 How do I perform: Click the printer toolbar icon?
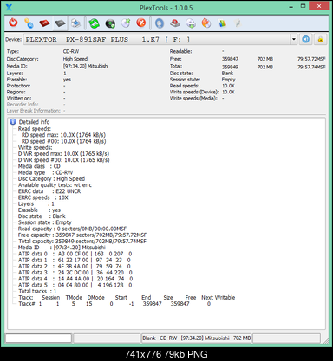(75, 23)
